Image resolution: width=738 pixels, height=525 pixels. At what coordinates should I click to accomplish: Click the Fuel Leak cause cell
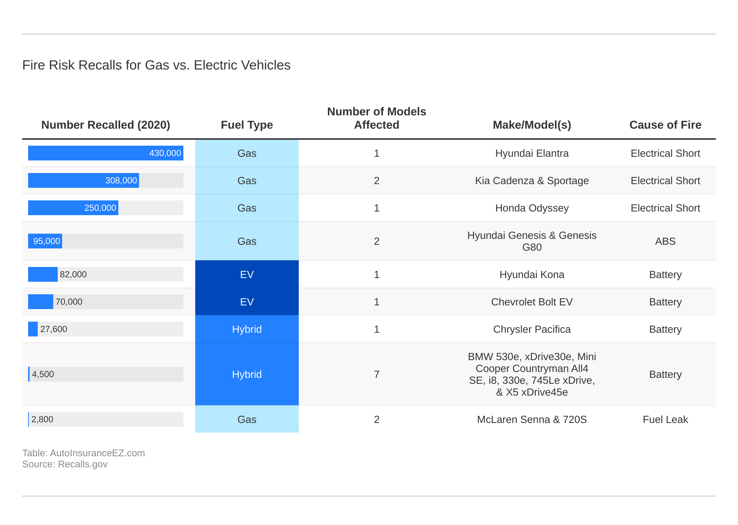tap(665, 420)
